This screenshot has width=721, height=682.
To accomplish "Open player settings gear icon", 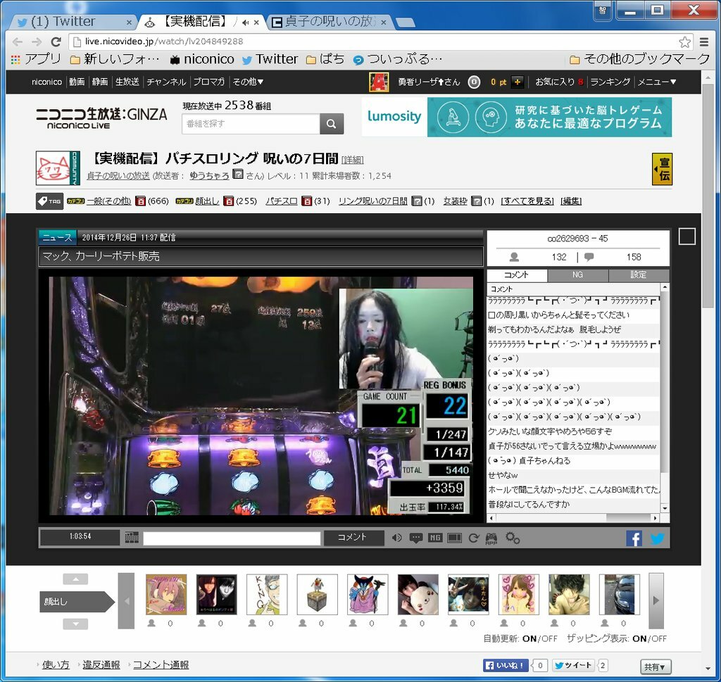I will (x=513, y=538).
